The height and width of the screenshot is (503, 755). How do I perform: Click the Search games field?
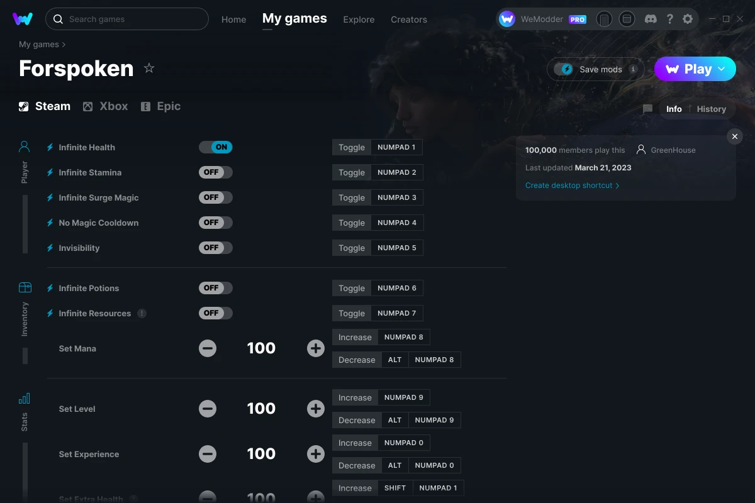point(127,19)
